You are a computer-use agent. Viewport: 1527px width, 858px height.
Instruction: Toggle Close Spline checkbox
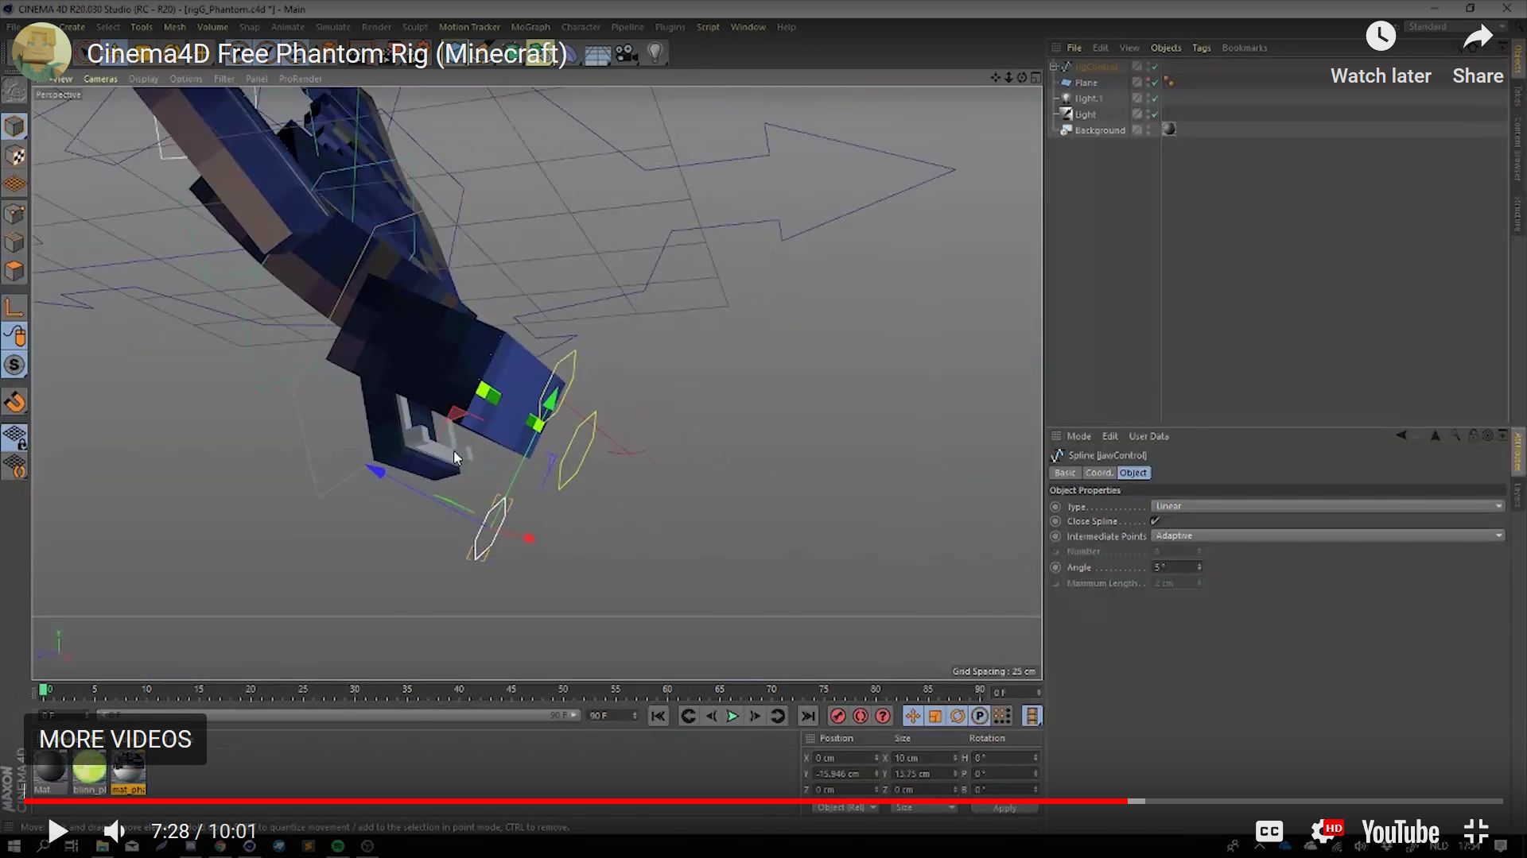[x=1155, y=521]
